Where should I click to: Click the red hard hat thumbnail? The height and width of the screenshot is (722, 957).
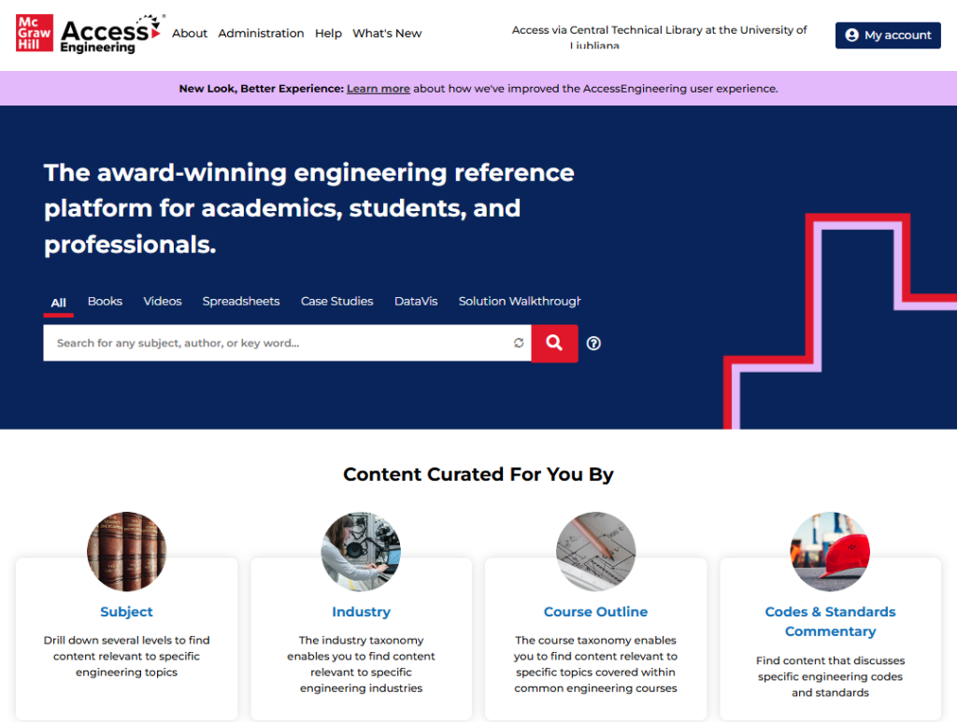(830, 551)
